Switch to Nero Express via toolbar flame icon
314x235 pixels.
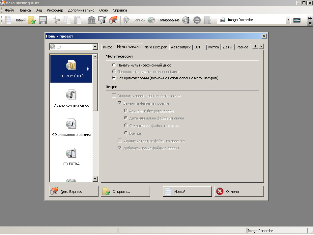pos(113,20)
